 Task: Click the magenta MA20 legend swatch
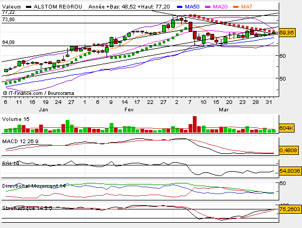tap(208, 7)
